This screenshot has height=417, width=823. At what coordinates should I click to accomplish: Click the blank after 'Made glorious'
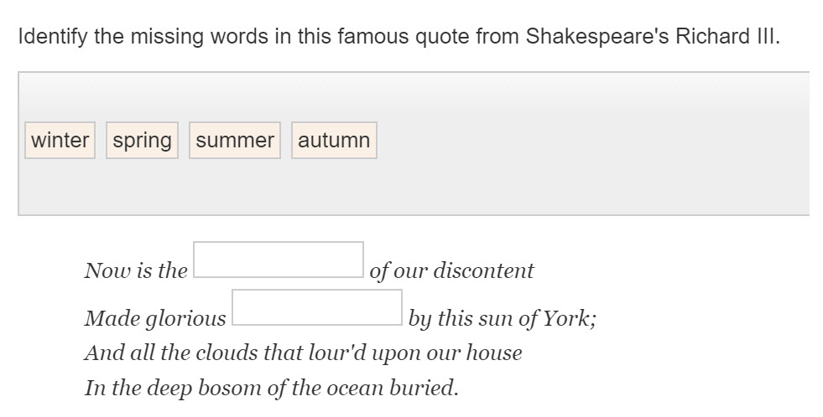(x=316, y=307)
